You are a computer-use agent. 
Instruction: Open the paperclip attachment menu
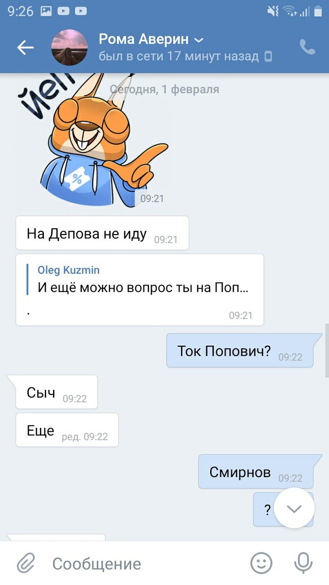26,563
